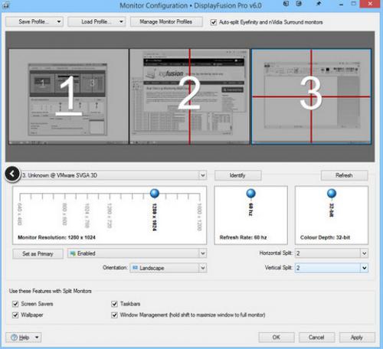Click the 'Colour Depth: 32-bit' text
This screenshot has height=349, width=383.
pyautogui.click(x=325, y=237)
